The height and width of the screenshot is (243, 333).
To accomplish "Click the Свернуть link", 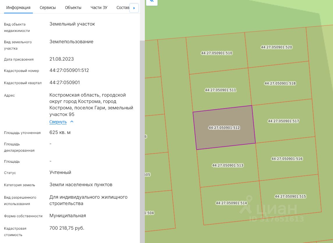I will [58, 122].
